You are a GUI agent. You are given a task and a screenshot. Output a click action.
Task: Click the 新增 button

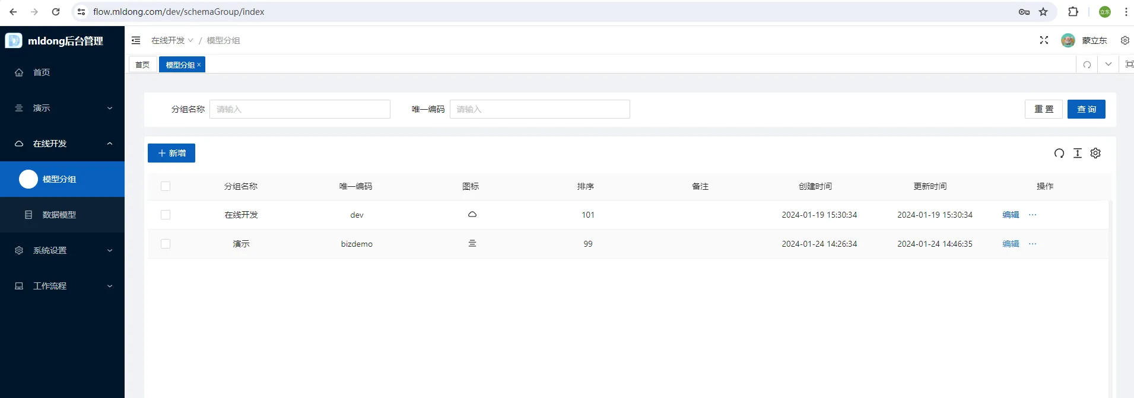pyautogui.click(x=171, y=153)
